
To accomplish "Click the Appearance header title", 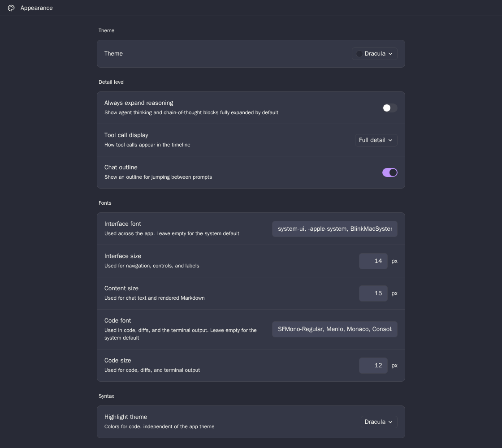I will coord(36,8).
